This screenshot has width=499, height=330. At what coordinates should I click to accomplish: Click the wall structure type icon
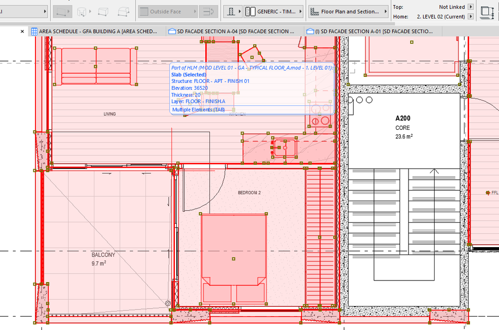tap(231, 11)
